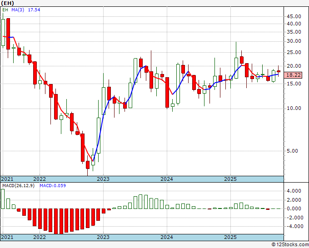Image resolution: width=309 pixels, height=248 pixels.
Task: Click 2023 on the MACD panel timeline
Action: pos(103,237)
